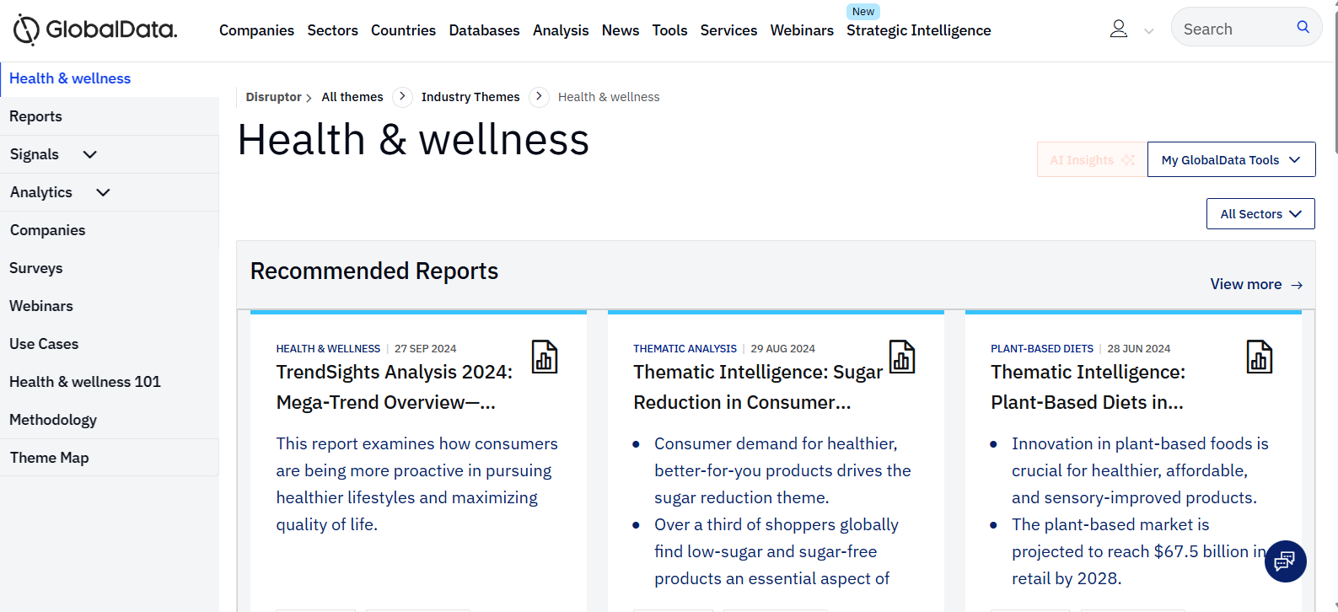
Task: Go to Theme Map in sidebar
Action: pyautogui.click(x=50, y=458)
